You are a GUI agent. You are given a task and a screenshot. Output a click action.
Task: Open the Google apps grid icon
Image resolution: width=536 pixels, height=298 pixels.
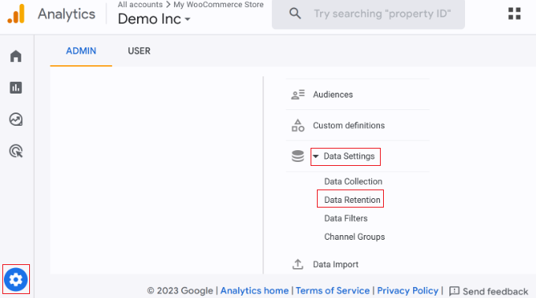pos(514,13)
